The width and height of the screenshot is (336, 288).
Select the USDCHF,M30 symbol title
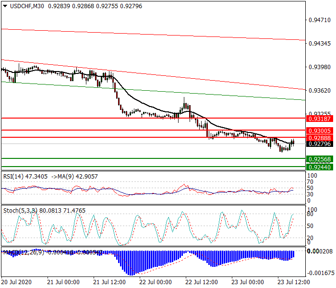pyautogui.click(x=27, y=6)
